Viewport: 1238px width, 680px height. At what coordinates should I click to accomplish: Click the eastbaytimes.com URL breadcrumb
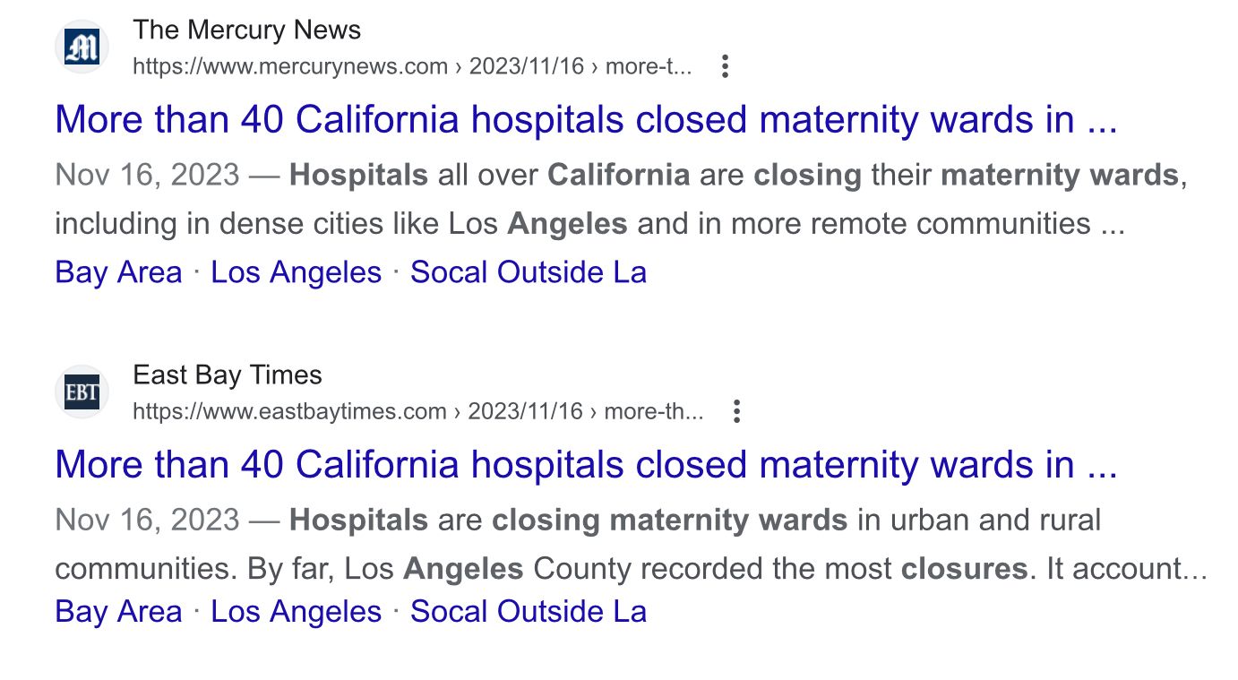(x=417, y=411)
